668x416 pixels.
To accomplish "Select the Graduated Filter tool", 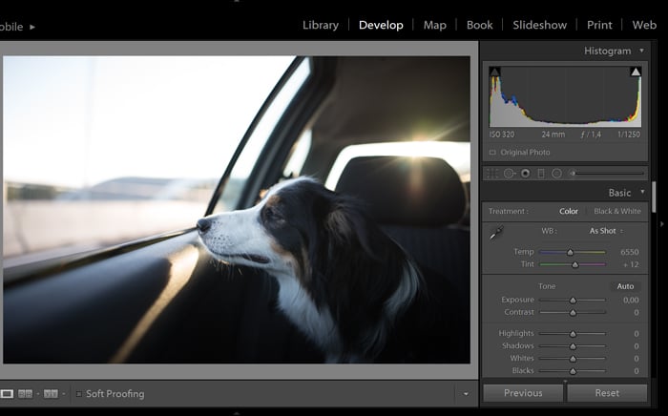I will coord(541,174).
